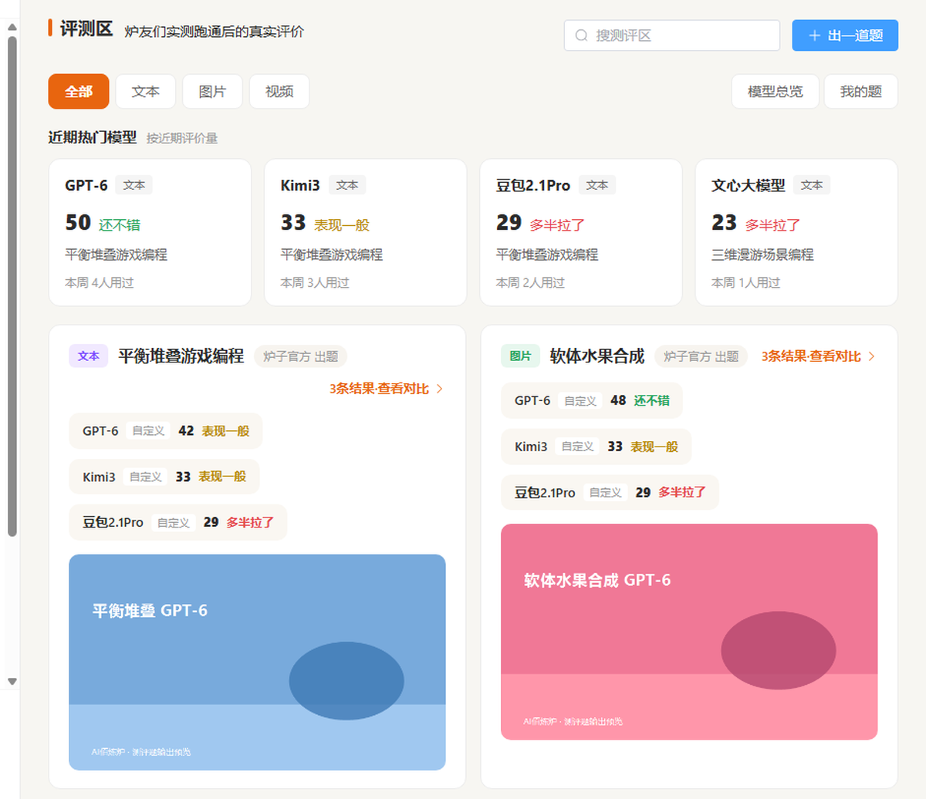926x799 pixels.
Task: Select 豆包2.1Pro result in 平衡堆叠游戏编程 card
Action: 178,522
